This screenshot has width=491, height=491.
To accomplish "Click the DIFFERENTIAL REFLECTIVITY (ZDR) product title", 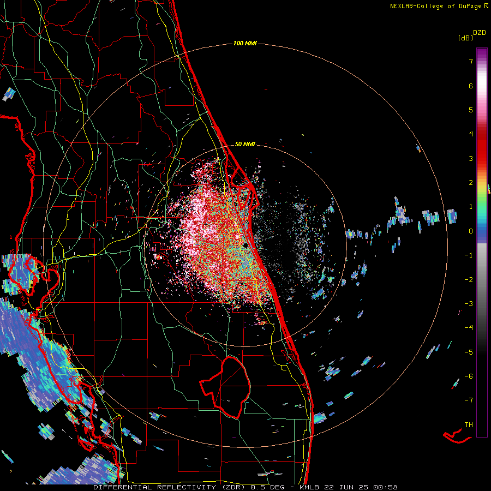I will [170, 487].
